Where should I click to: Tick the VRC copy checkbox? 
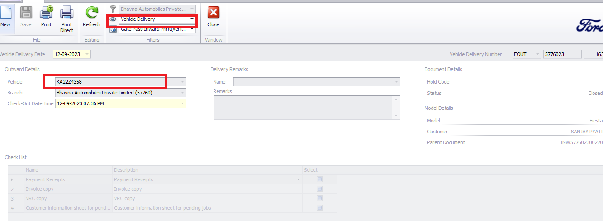coord(319,198)
